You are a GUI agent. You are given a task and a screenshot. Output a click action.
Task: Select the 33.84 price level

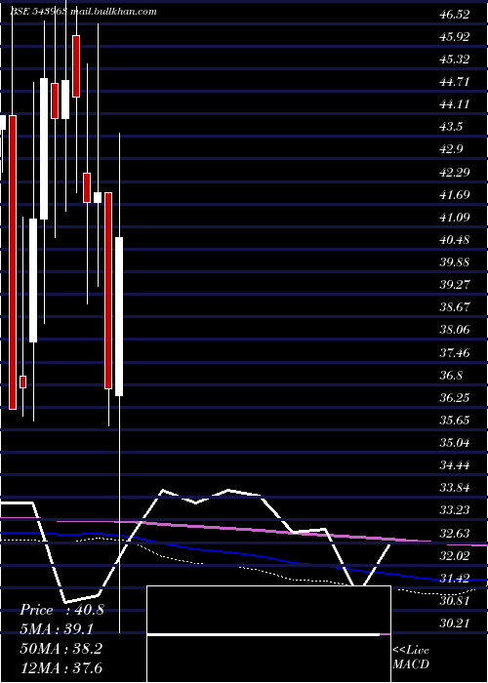(x=455, y=488)
